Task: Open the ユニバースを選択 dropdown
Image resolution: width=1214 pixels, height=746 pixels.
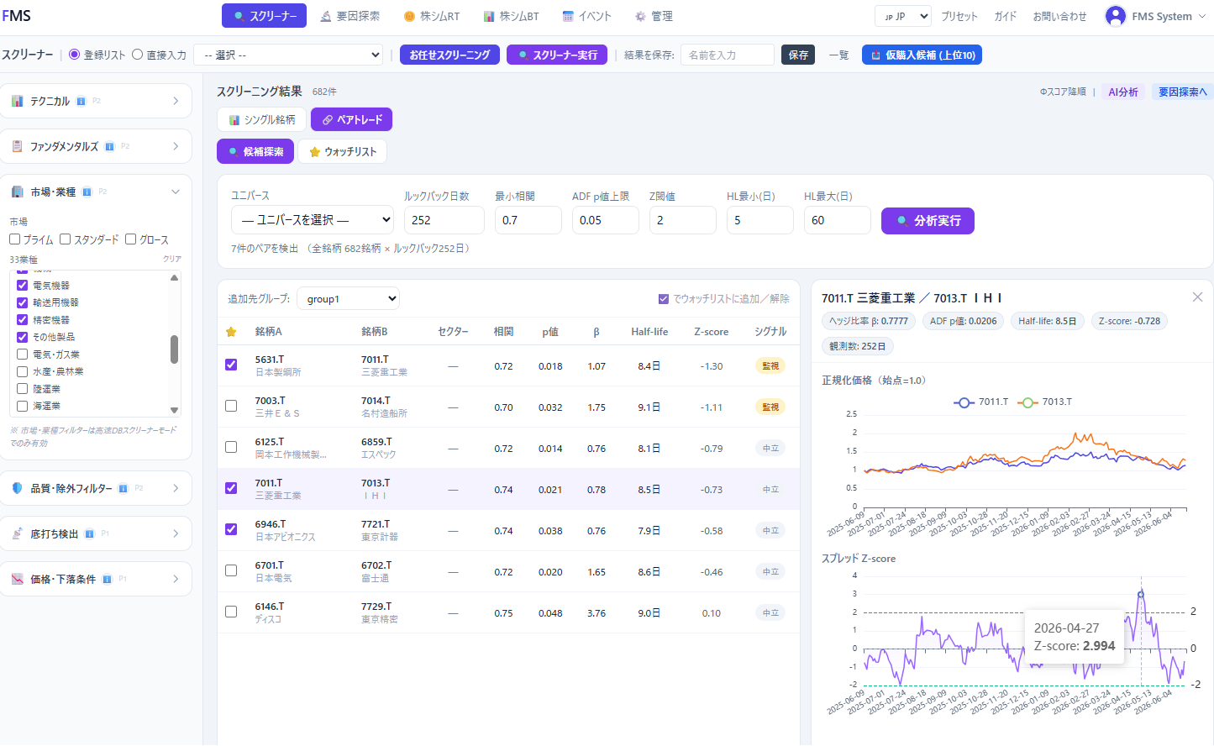Action: point(313,220)
